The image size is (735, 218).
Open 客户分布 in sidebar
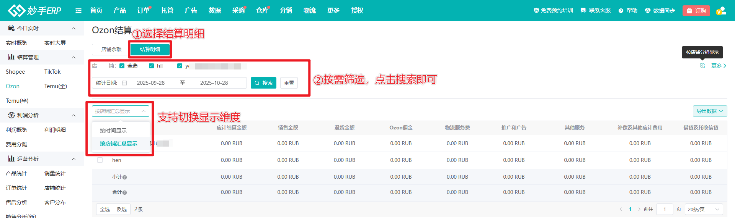[55, 202]
